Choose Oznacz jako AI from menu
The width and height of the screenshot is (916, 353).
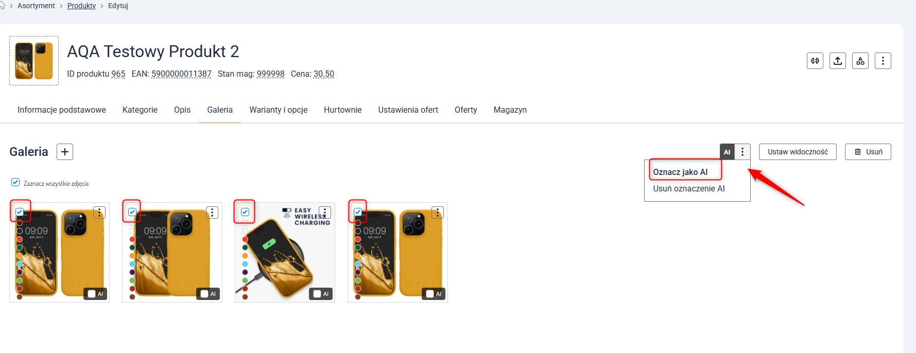point(680,172)
